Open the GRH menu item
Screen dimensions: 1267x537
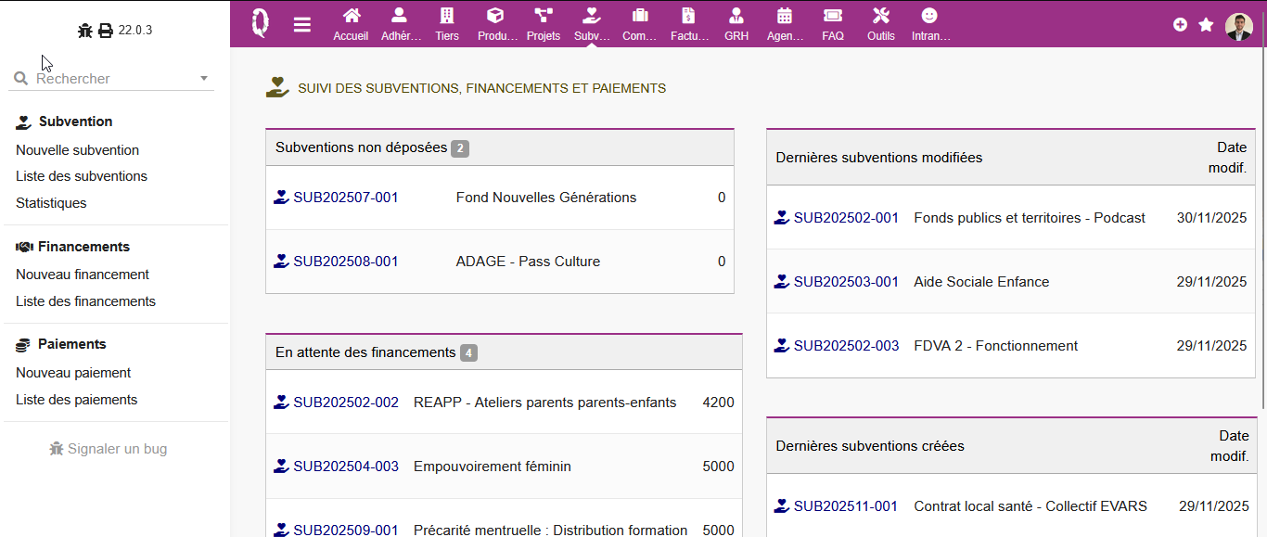coord(736,24)
